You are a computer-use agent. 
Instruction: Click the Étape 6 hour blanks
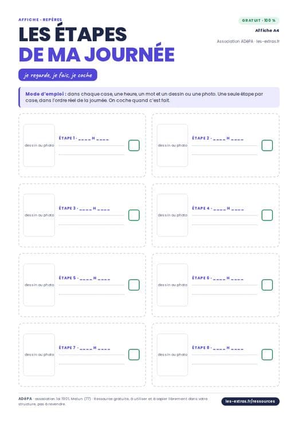228,278
